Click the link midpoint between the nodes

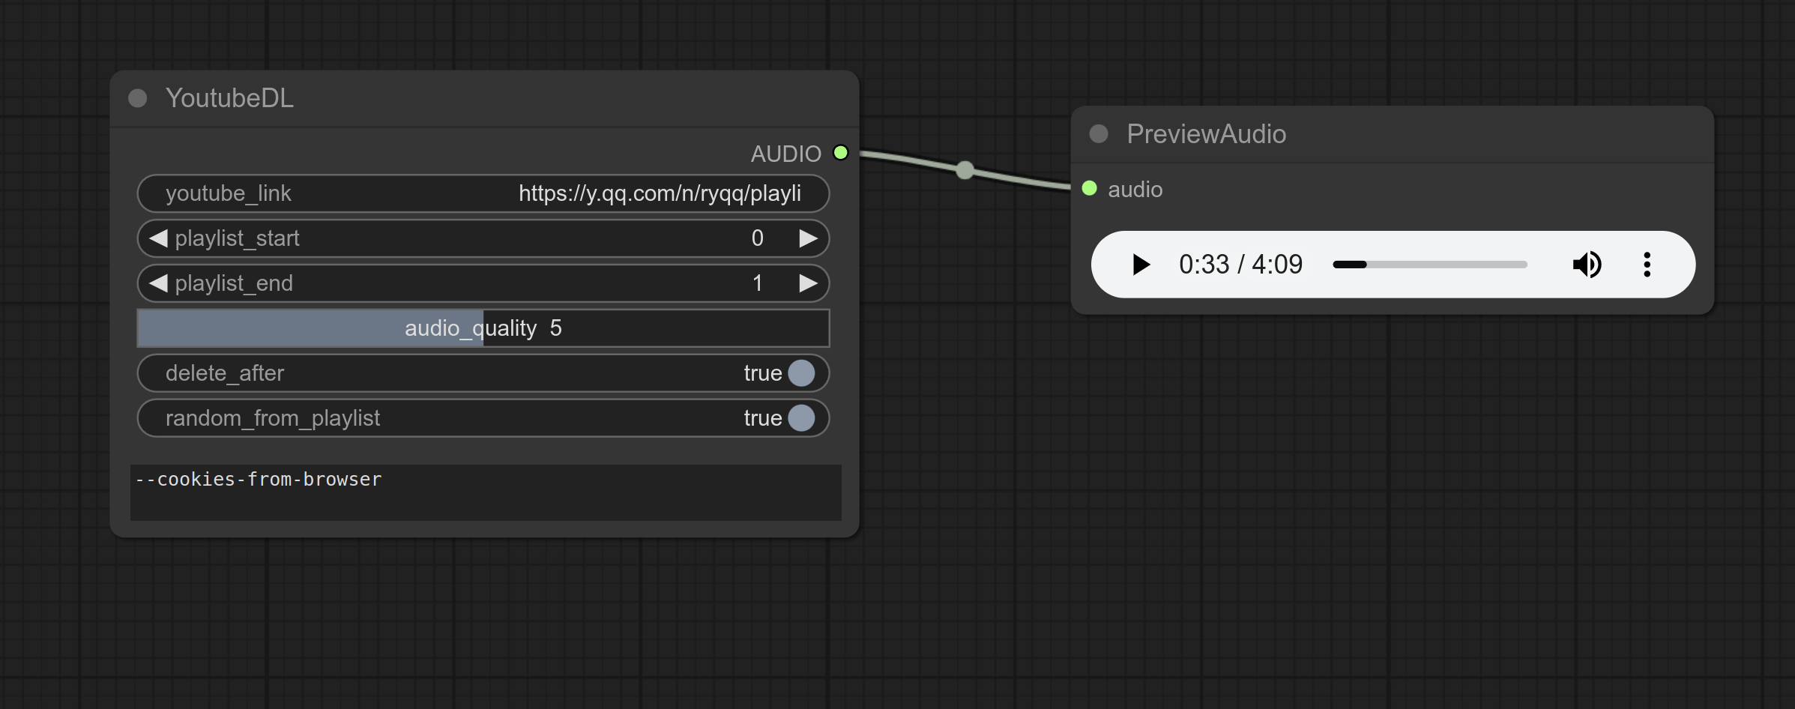965,170
